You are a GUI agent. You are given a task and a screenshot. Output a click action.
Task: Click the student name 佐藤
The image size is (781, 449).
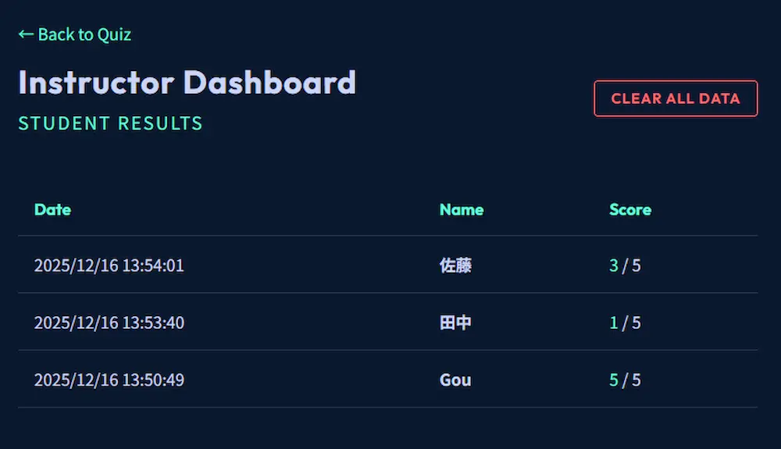tap(455, 265)
